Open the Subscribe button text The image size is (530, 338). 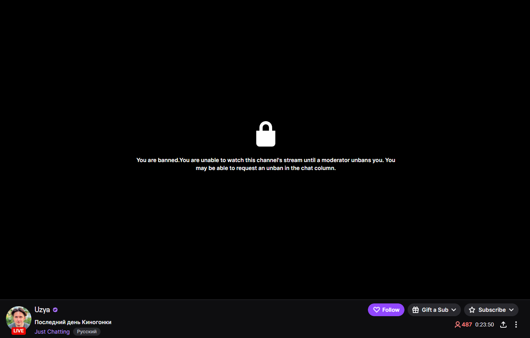point(492,310)
